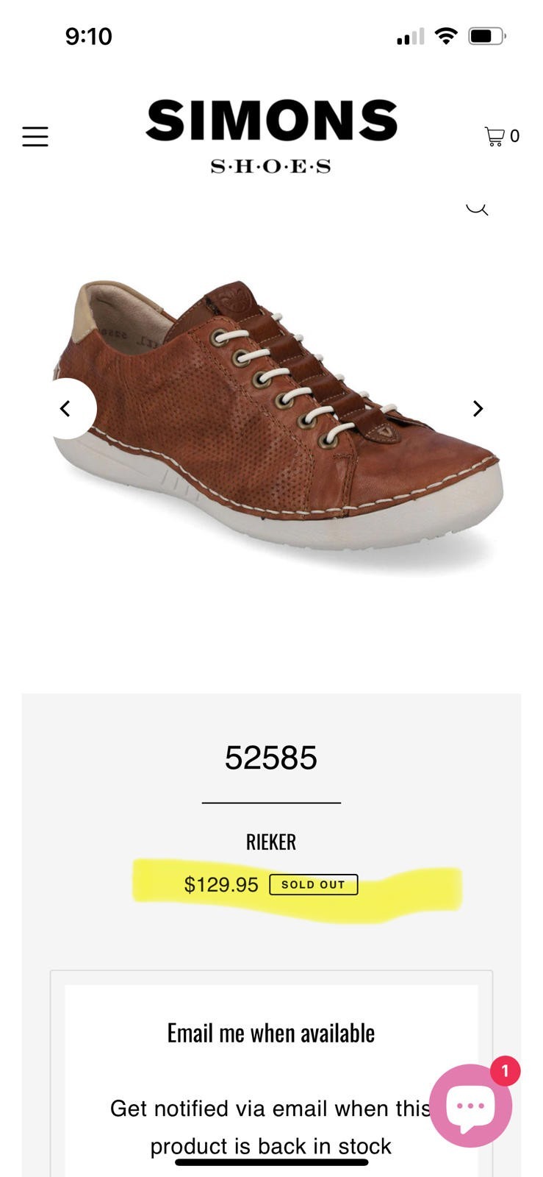Tap the cellular signal bars
Viewport: 543px width, 1177px height.
pyautogui.click(x=410, y=36)
